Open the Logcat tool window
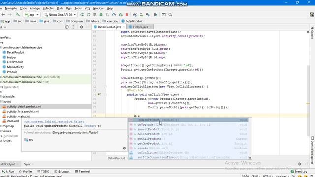Image resolution: width=315 pixels, height=177 pixels. 62,172
